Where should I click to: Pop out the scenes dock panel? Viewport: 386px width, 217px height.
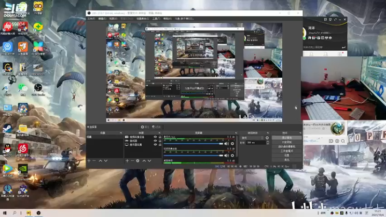121,133
